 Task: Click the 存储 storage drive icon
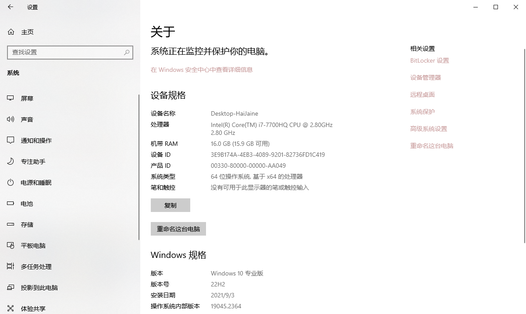tap(11, 225)
